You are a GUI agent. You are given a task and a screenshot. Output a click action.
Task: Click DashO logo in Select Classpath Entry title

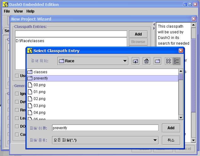coord(30,51)
